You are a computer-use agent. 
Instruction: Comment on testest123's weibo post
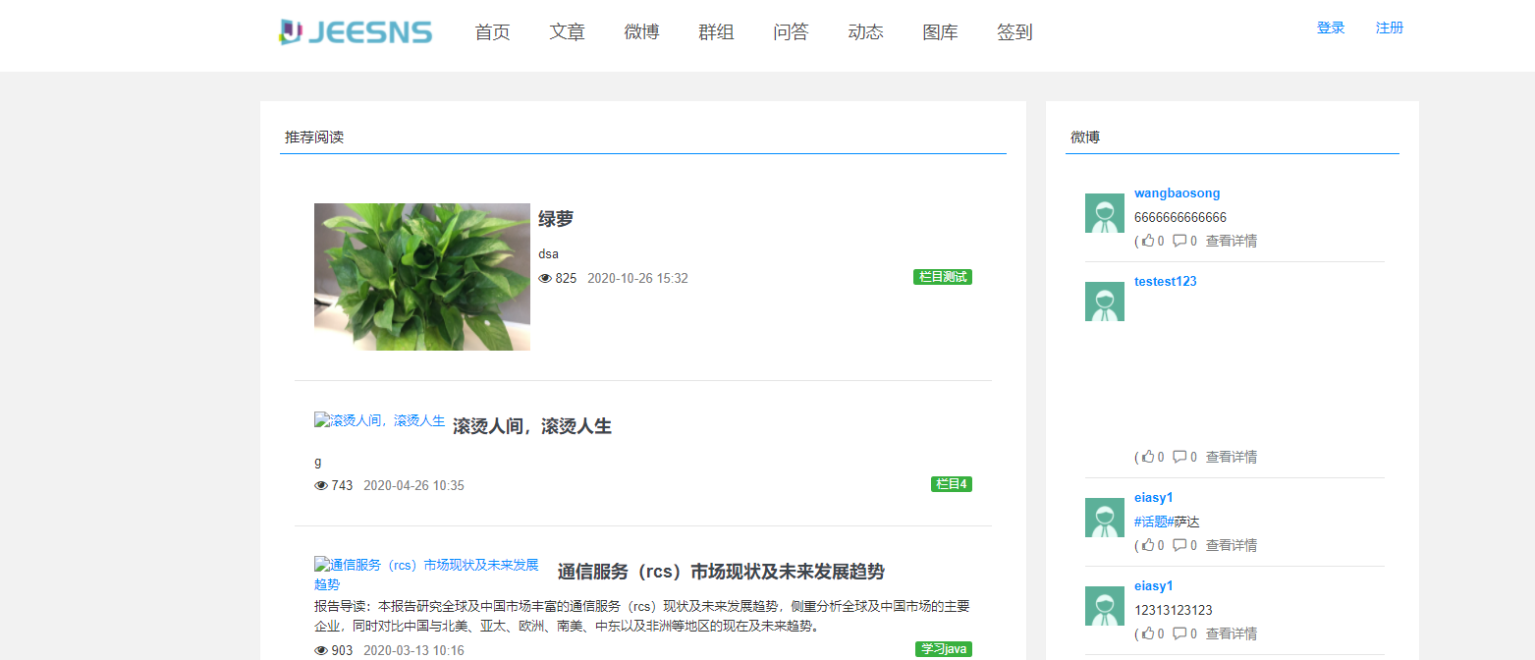click(1179, 457)
